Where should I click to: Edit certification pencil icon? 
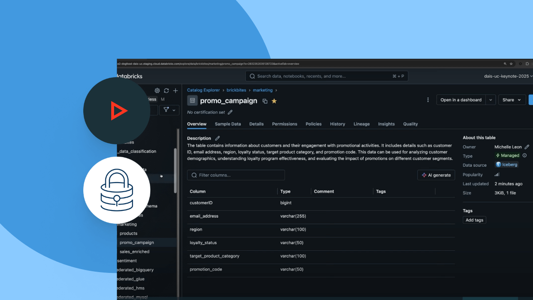[230, 112]
